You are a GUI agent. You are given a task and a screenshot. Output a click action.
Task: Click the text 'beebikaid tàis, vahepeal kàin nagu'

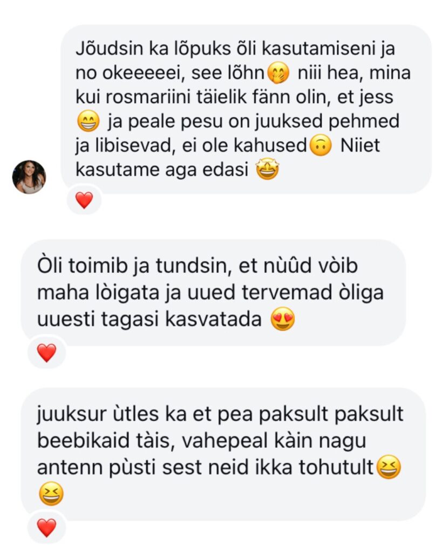202,441
